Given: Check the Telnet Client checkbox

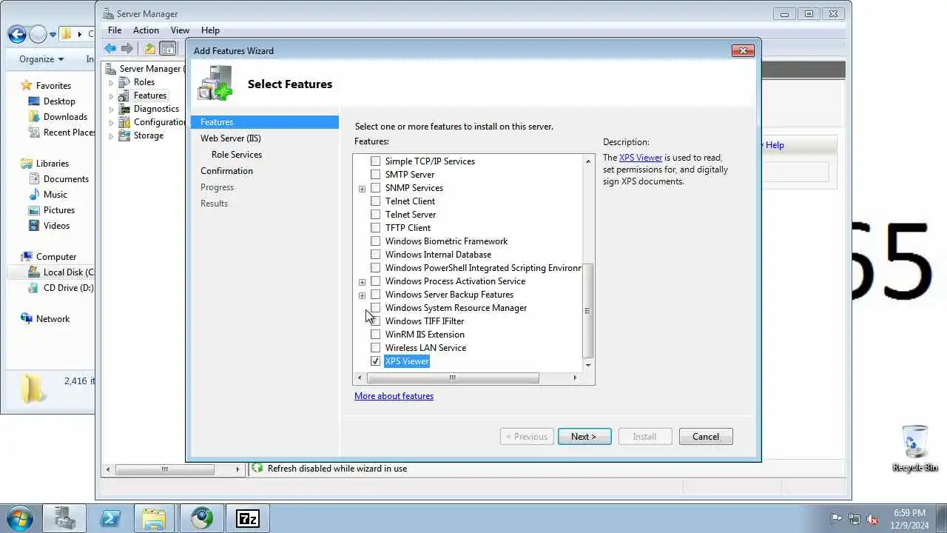Looking at the screenshot, I should click(375, 201).
